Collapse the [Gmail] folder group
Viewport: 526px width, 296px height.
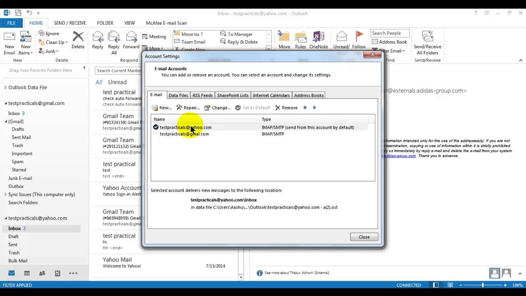[x=6, y=122]
